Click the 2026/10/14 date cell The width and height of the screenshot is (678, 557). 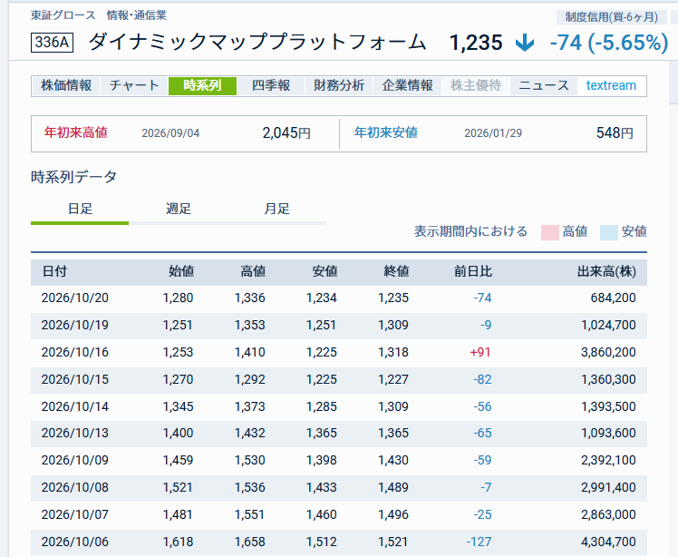[75, 406]
